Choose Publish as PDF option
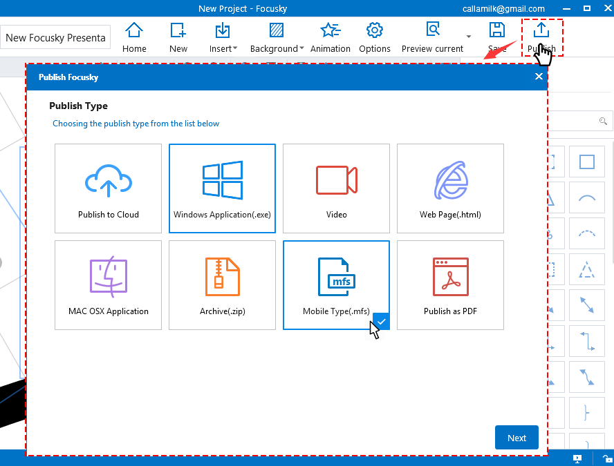This screenshot has width=614, height=466. pyautogui.click(x=450, y=285)
